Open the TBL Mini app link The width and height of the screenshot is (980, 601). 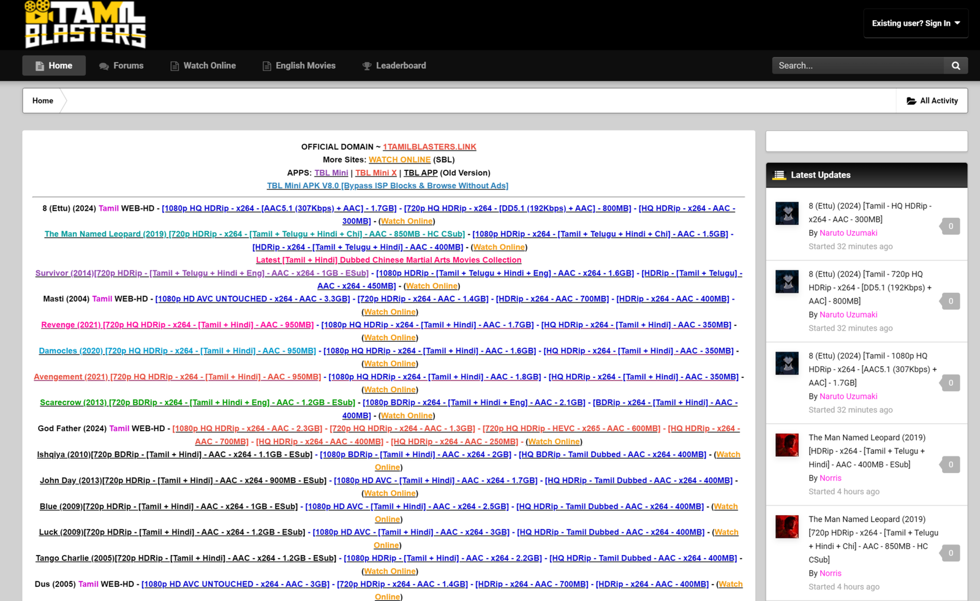pos(331,173)
